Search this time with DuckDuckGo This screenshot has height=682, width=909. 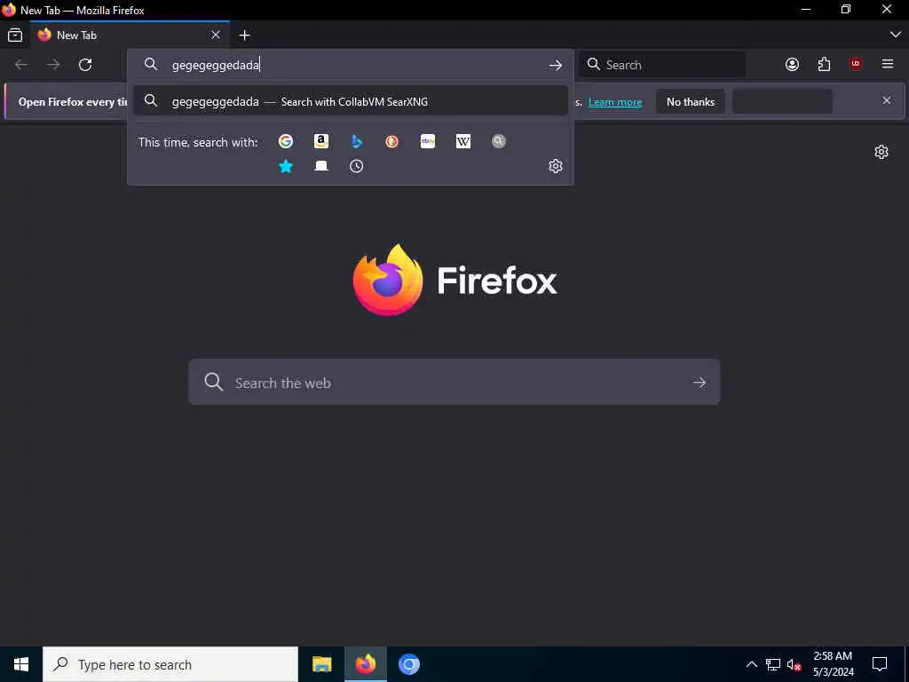391,141
